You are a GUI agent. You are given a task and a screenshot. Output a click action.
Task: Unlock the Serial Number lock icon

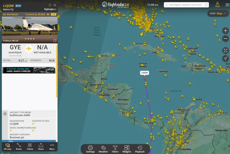(11, 130)
